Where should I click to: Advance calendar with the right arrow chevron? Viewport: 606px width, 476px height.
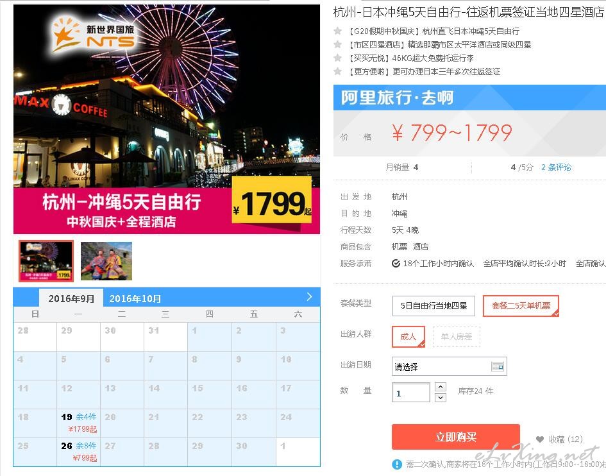[309, 297]
